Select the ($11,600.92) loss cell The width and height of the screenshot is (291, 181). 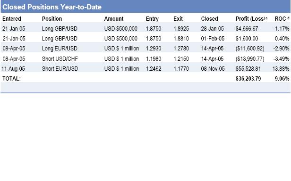point(250,49)
